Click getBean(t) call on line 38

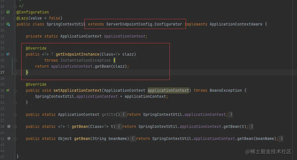click(x=235, y=126)
